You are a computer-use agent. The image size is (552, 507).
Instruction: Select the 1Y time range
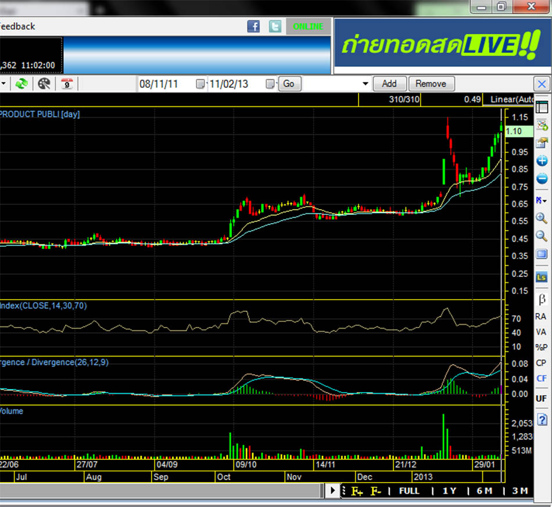[x=450, y=491]
